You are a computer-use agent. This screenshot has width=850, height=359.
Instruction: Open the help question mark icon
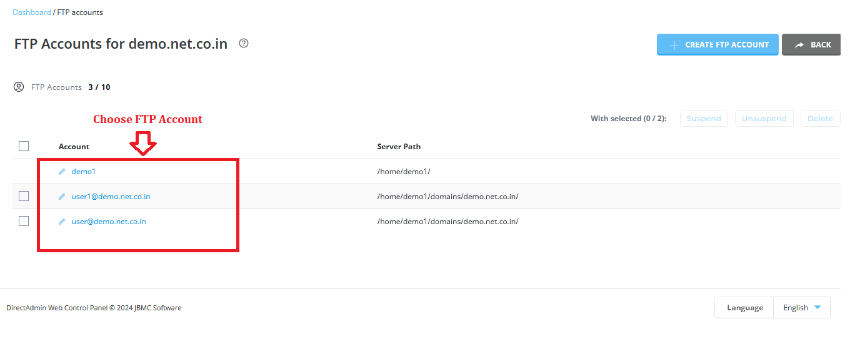244,44
